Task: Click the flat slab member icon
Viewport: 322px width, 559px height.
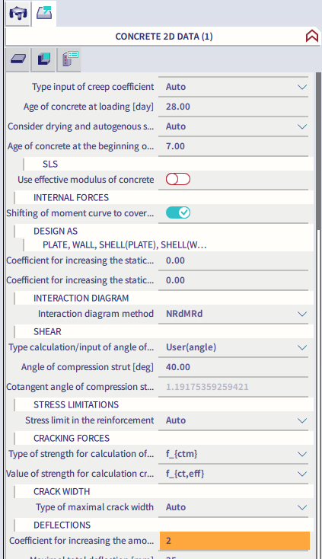Action: point(18,59)
